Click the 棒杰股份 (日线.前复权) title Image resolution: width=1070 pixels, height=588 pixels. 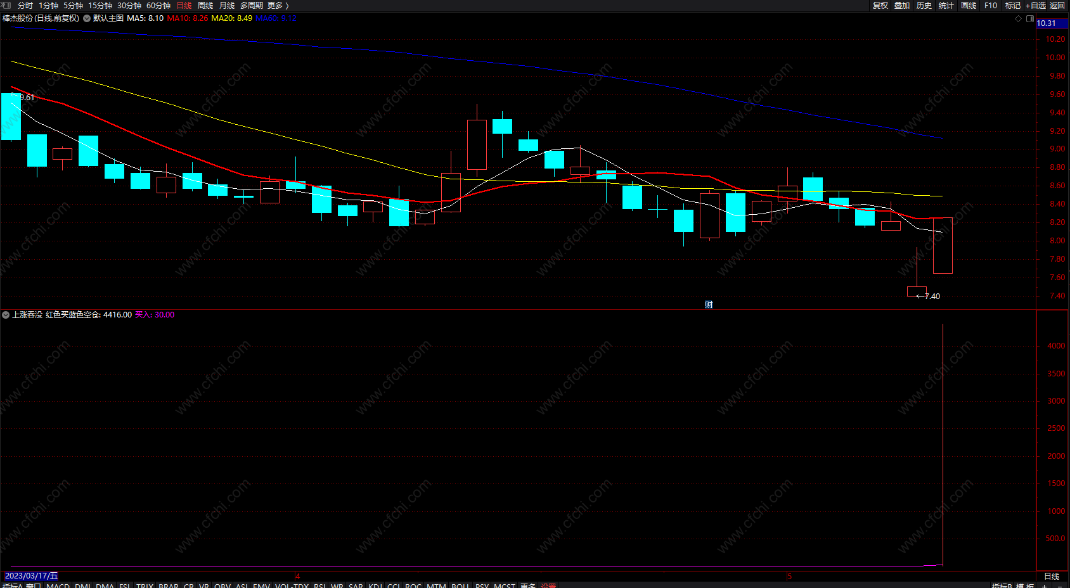coord(41,18)
